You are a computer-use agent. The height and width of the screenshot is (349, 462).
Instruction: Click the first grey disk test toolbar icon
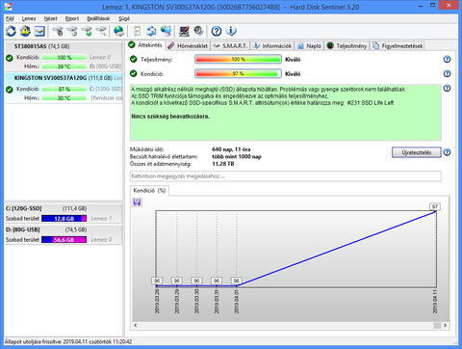58,31
